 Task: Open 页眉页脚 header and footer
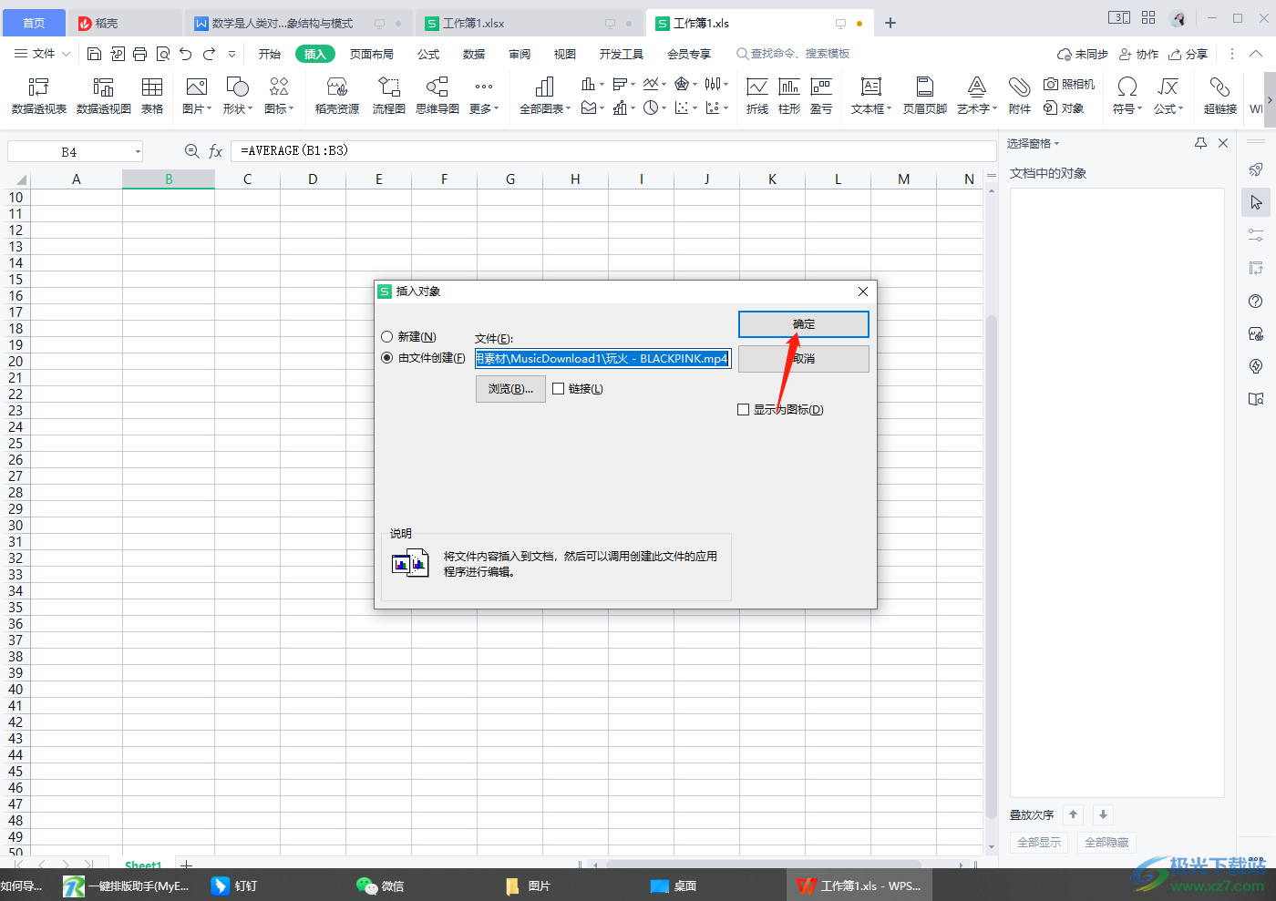tap(925, 96)
